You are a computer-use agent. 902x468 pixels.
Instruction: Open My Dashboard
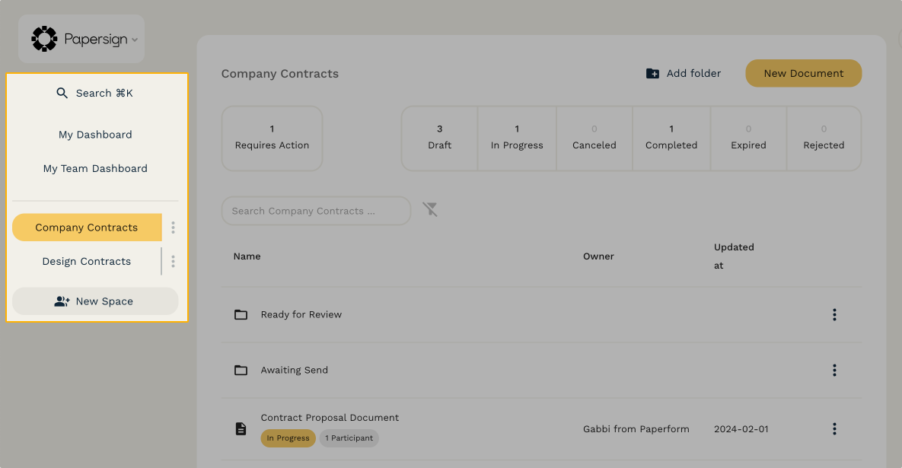coord(95,134)
